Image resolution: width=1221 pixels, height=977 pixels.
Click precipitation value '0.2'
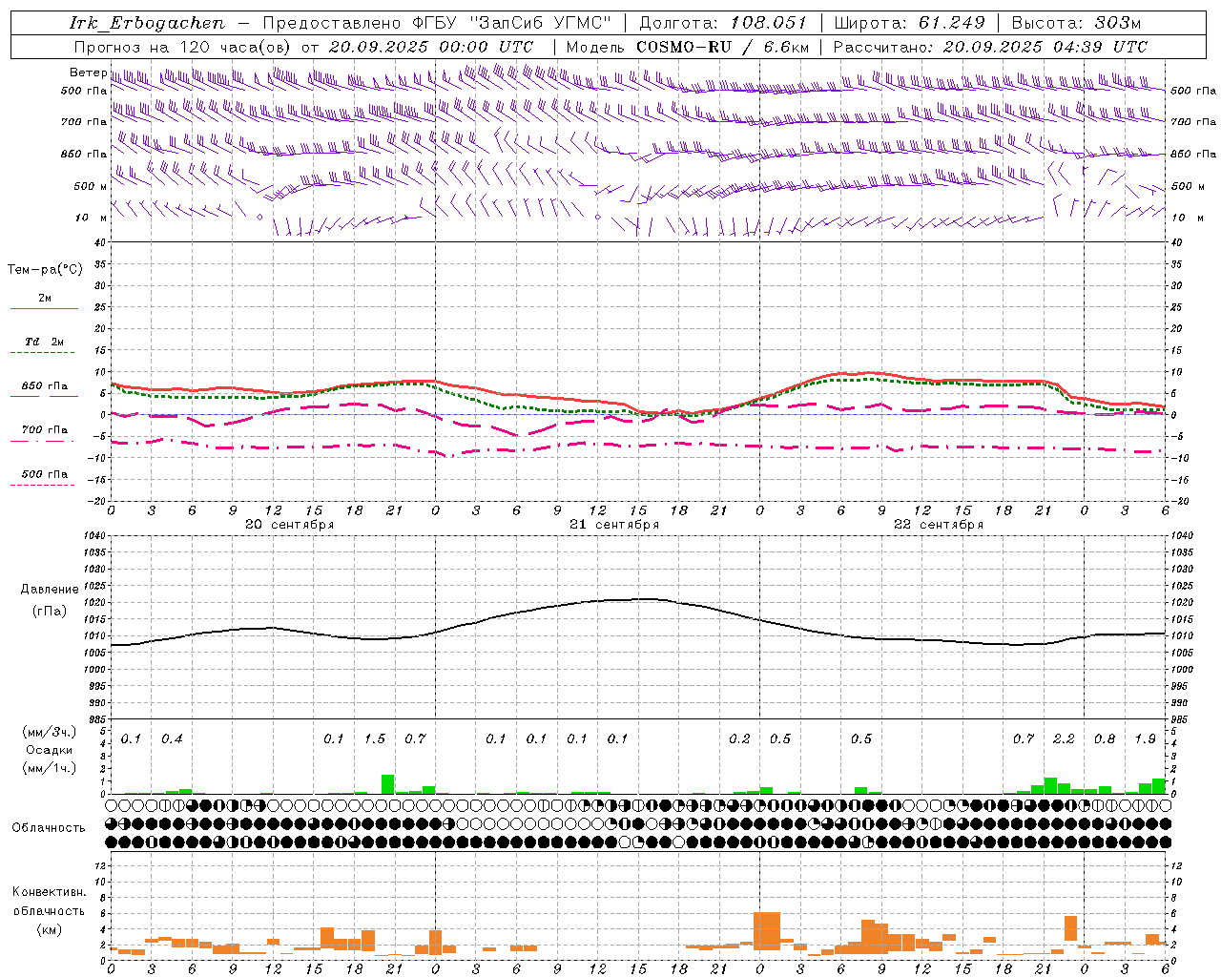click(739, 738)
